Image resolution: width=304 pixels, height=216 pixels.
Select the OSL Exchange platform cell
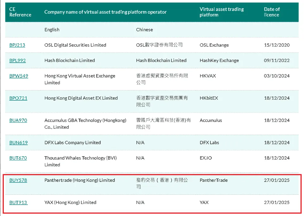214,45
